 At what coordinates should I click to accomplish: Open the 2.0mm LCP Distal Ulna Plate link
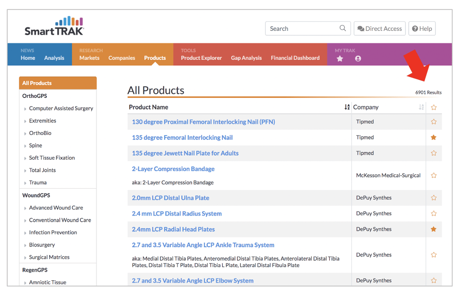coord(170,198)
